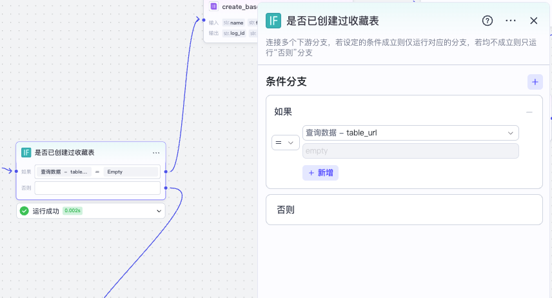Open the three-dot menu on canvas node
The width and height of the screenshot is (552, 298).
156,153
